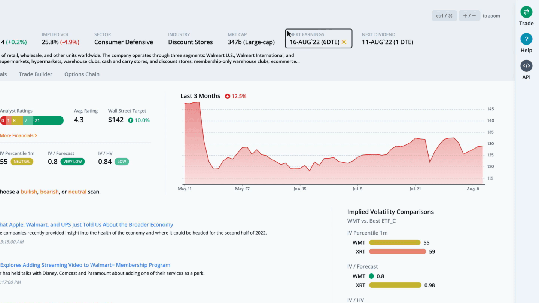The width and height of the screenshot is (539, 303).
Task: Click the Jun. 15 chart date label
Action: (x=300, y=189)
